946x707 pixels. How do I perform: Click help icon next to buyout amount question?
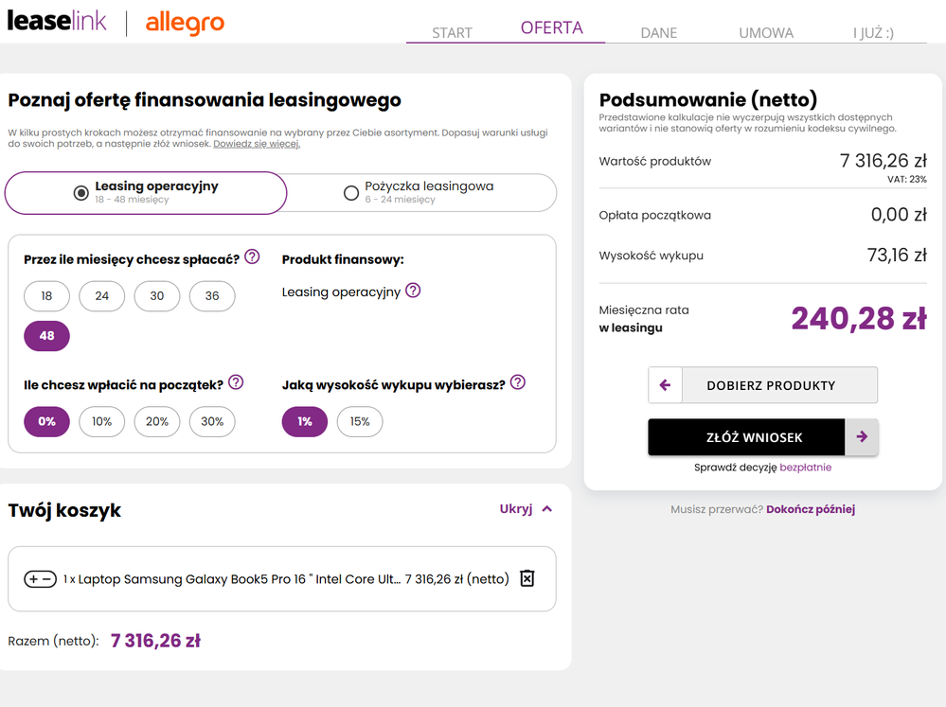tap(517, 382)
